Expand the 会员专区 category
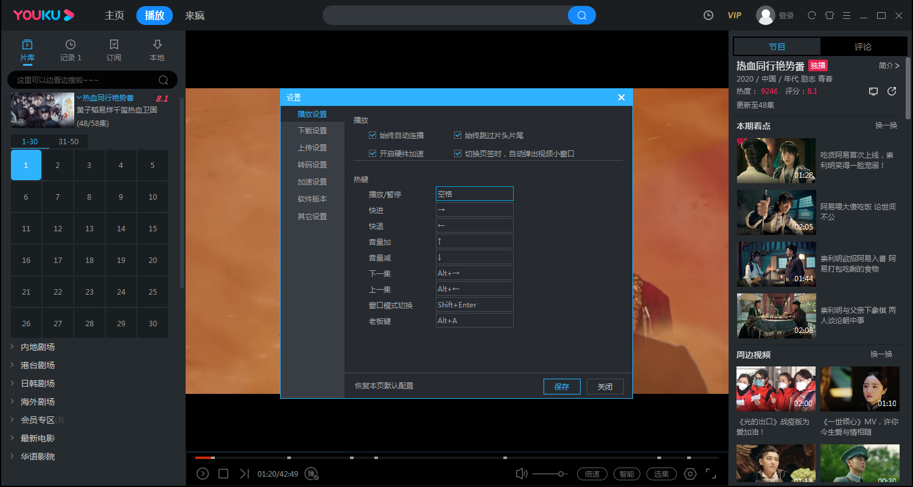Screen dimensions: 913x487 coord(37,419)
